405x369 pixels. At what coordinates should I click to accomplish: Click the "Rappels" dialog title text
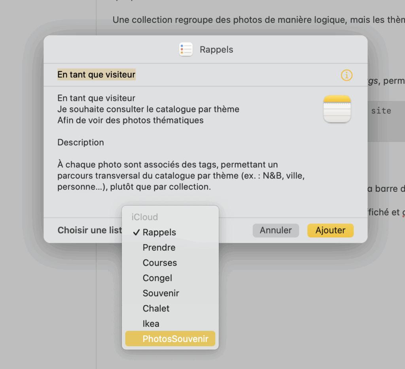click(x=216, y=50)
